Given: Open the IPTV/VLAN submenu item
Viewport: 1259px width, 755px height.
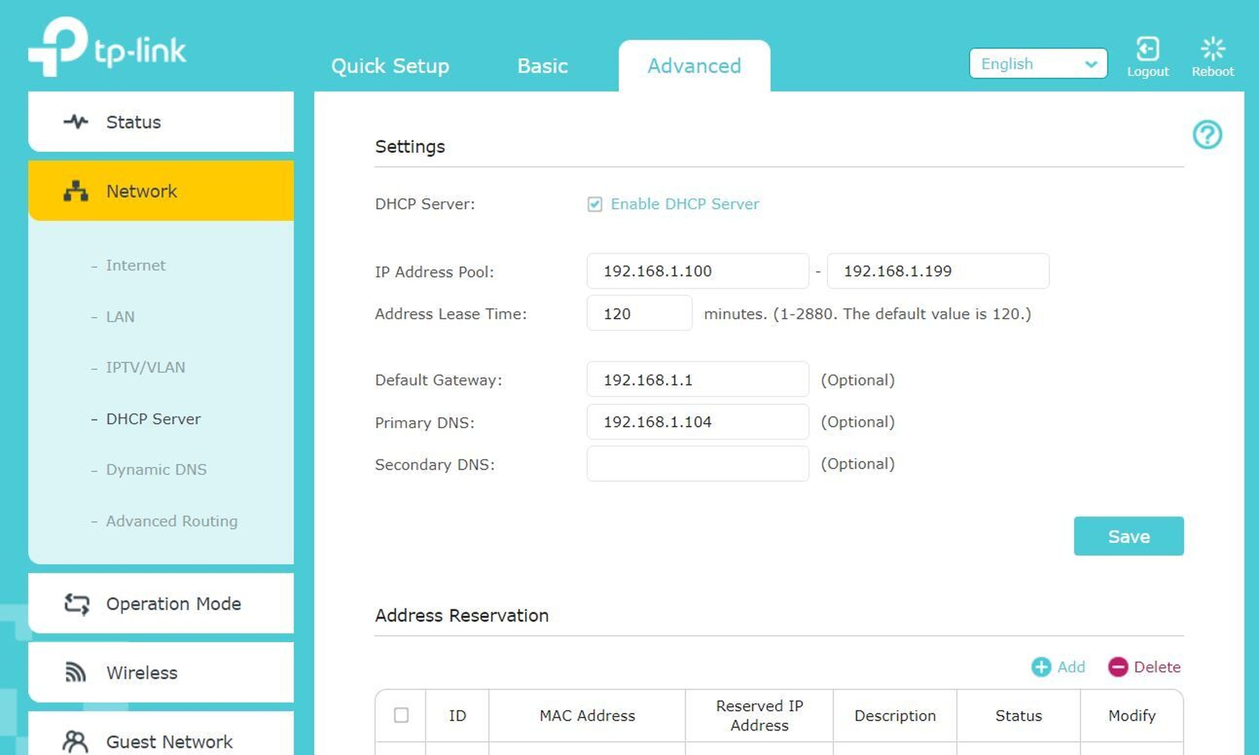Looking at the screenshot, I should (x=145, y=368).
